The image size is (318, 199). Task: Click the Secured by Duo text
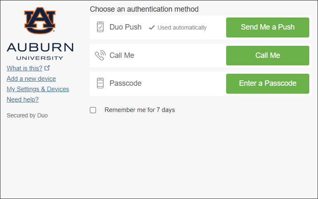pos(27,115)
